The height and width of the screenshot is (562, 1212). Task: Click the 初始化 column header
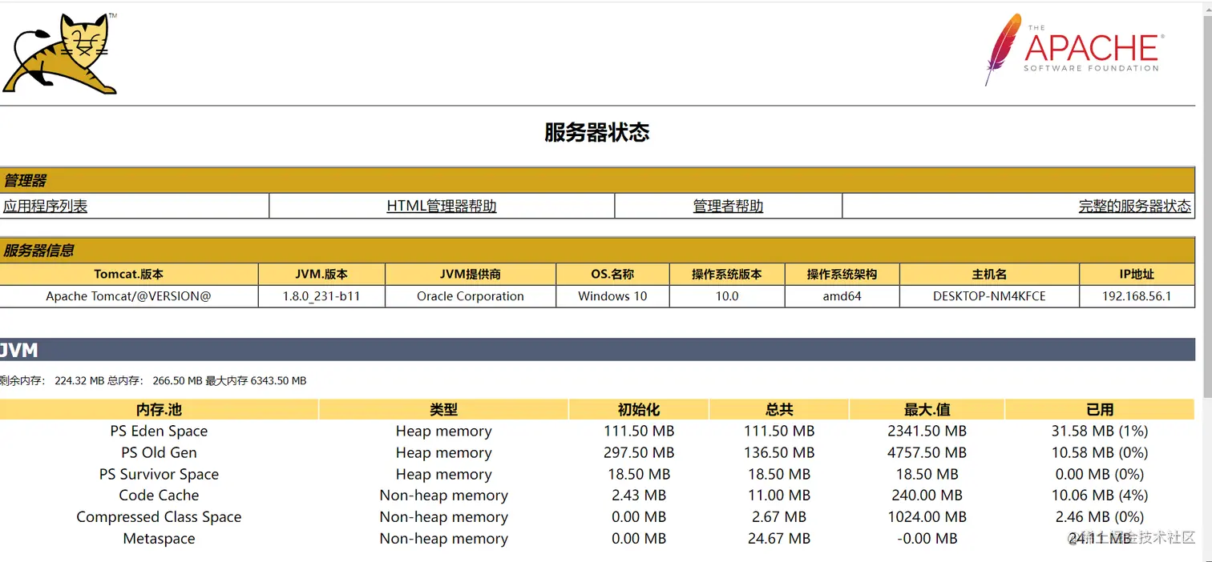pos(639,409)
